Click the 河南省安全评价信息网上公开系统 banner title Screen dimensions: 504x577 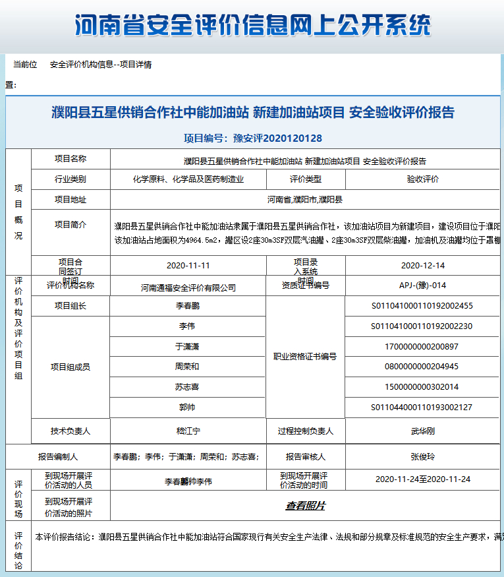(252, 26)
